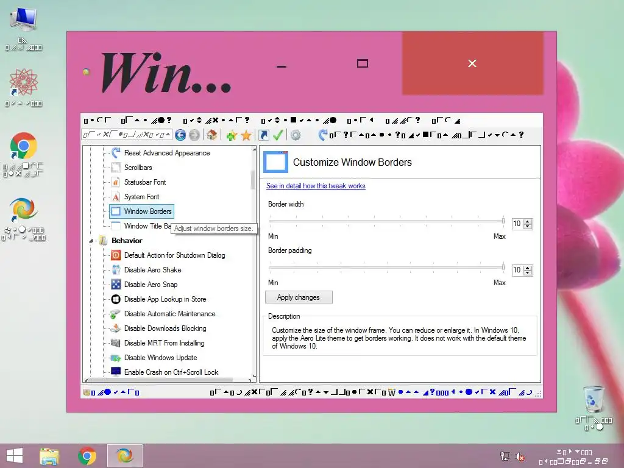Click the red A System Font icon
Screen dimensions: 624x468
[116, 197]
